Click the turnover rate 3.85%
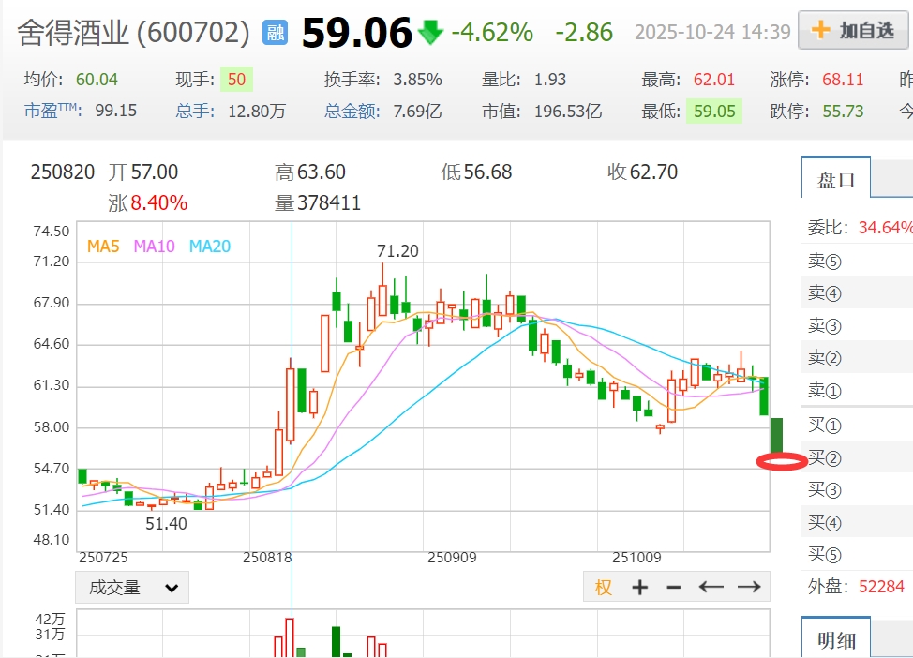Viewport: 913px width, 658px height. click(417, 79)
